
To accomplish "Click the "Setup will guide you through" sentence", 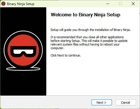I will click(91, 30).
